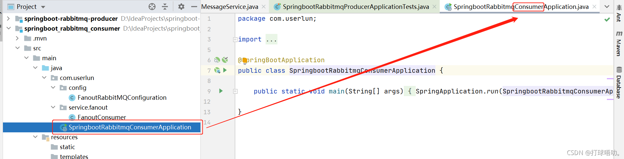Viewport: 624px width, 159px height.
Task: Hide the Project panel with minus icon
Action: click(x=194, y=7)
